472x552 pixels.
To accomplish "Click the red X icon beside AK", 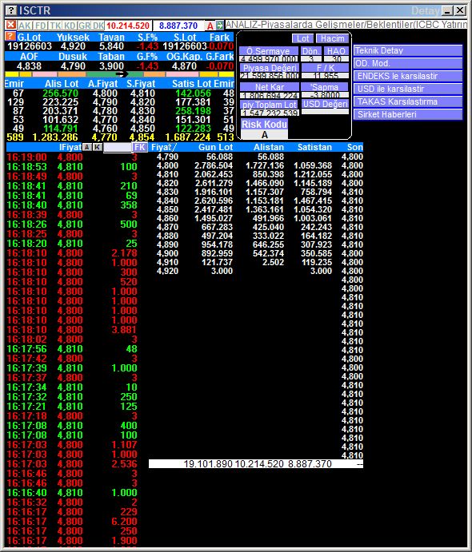I will tap(11, 25).
